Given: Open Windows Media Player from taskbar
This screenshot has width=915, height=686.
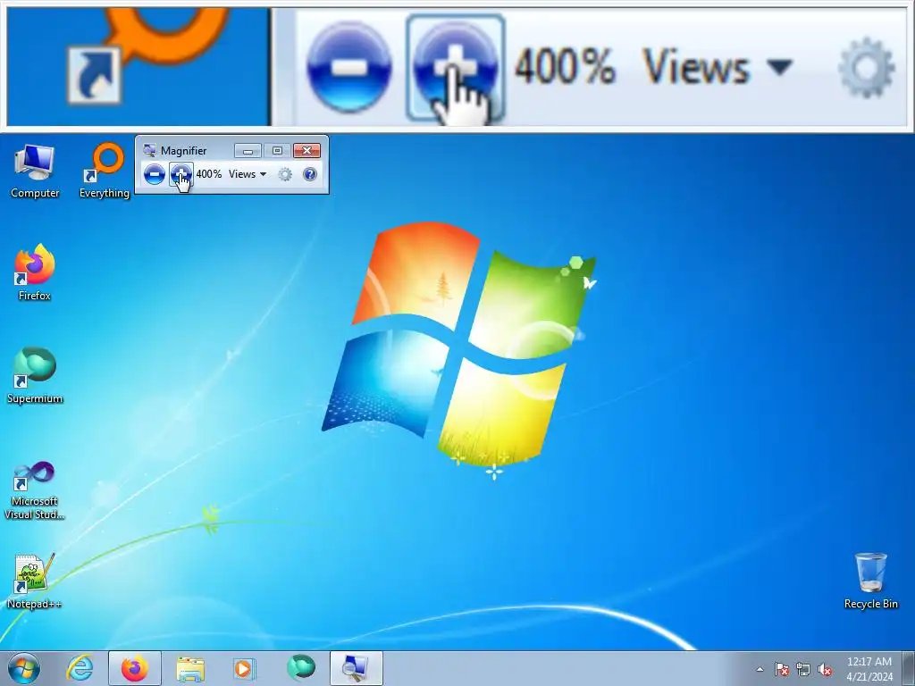Looking at the screenshot, I should point(244,668).
